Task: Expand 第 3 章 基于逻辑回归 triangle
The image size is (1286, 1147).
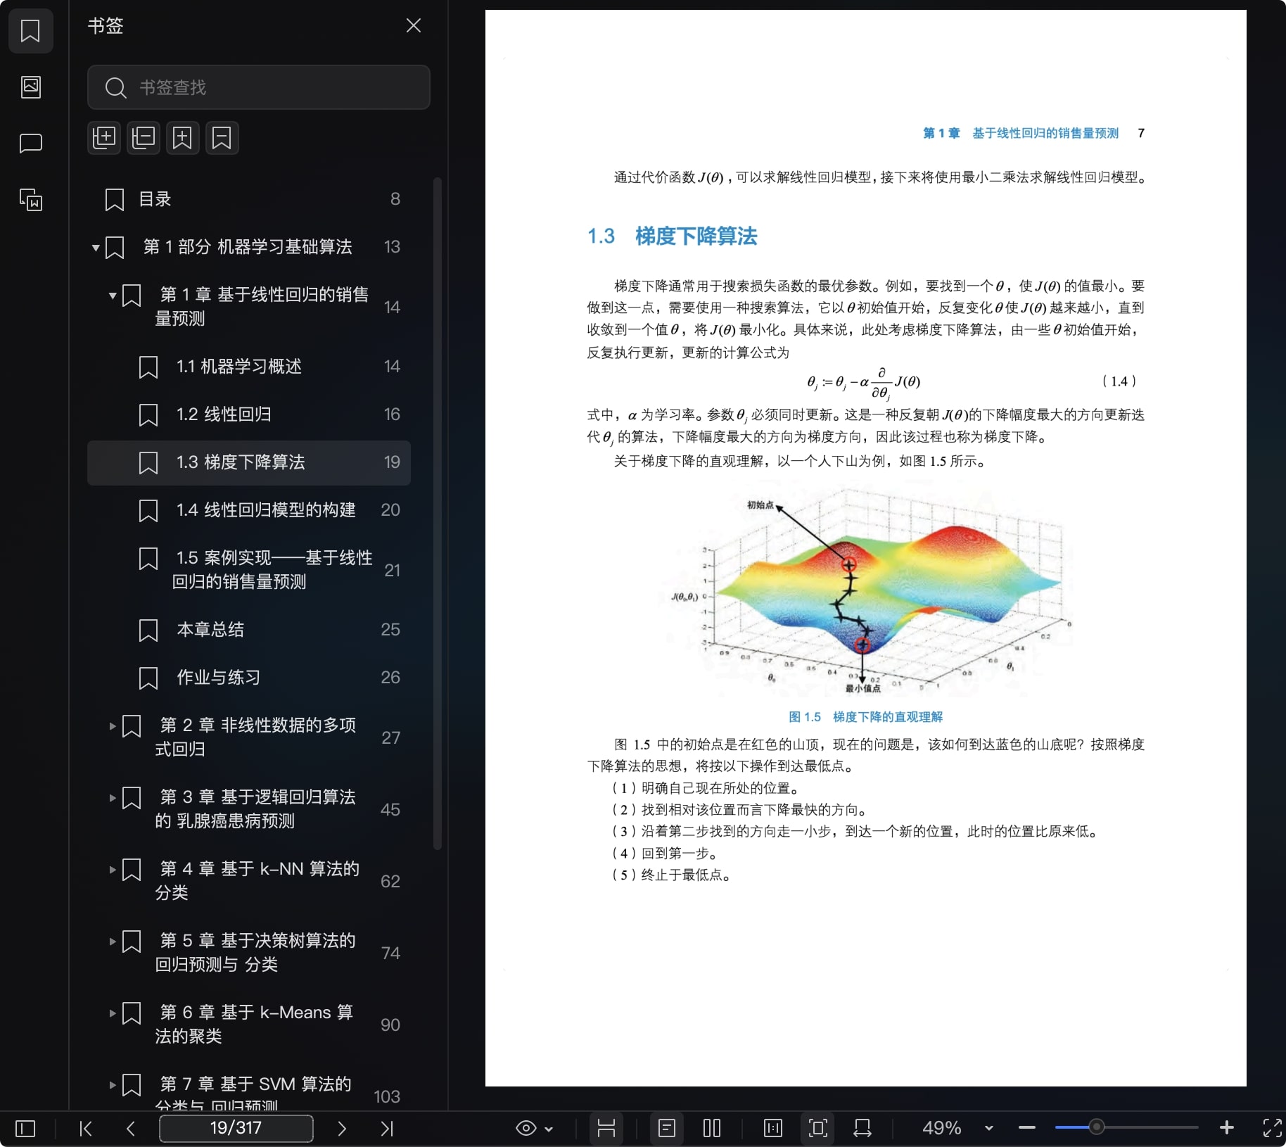Action: [113, 798]
